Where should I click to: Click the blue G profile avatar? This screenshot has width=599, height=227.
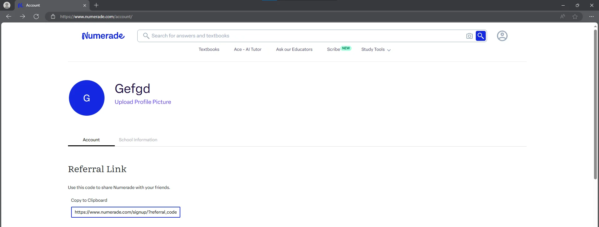(87, 98)
